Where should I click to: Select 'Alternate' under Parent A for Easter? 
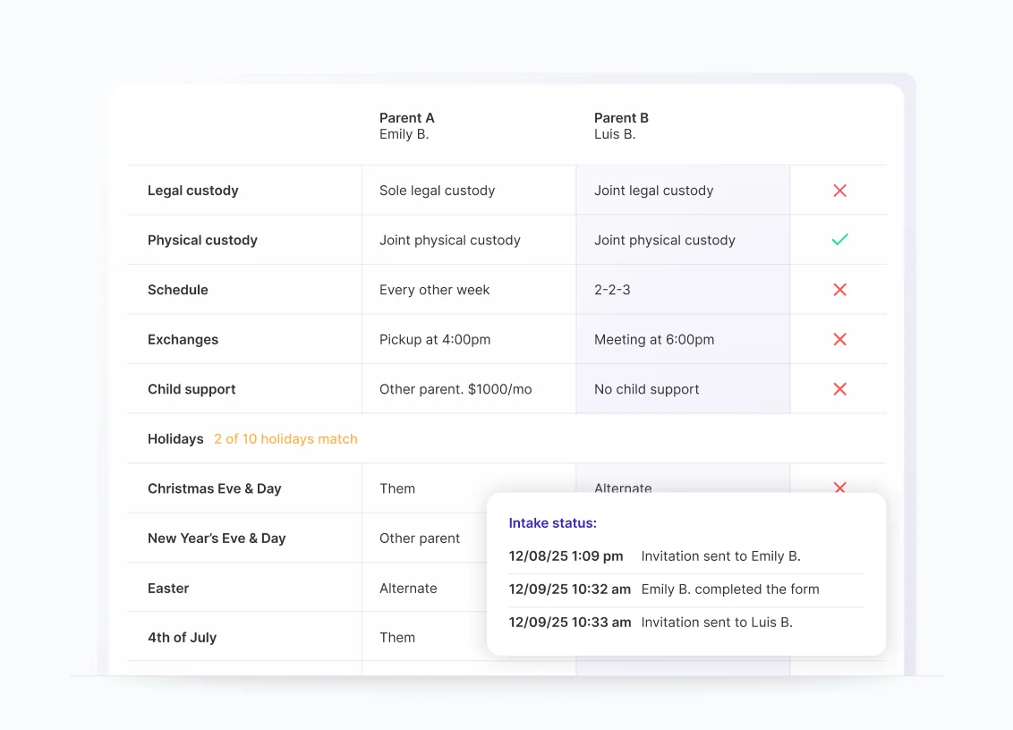coord(408,588)
